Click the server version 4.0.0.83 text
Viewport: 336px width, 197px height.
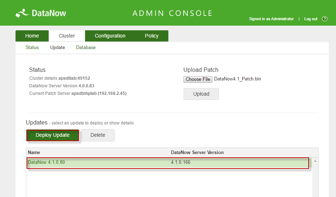(x=62, y=86)
